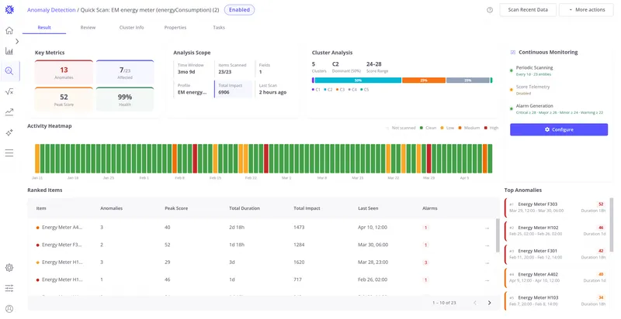Open the bar chart dashboards icon
Viewport: 621px width, 319px height.
[9, 51]
